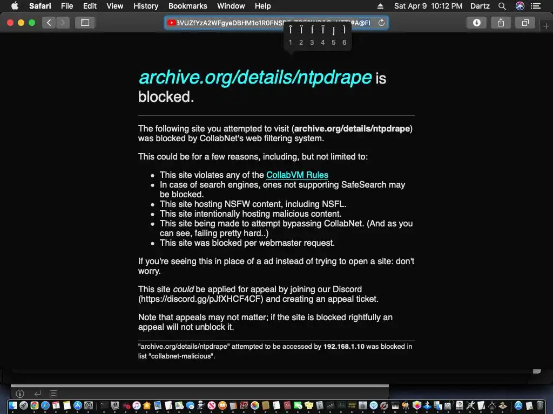Launch Terminal from the Dock
Viewport: 553px width, 414px height.
[104, 405]
